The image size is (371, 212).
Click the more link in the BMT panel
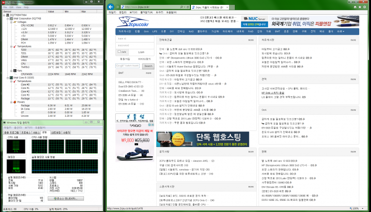pyautogui.click(x=148, y=73)
